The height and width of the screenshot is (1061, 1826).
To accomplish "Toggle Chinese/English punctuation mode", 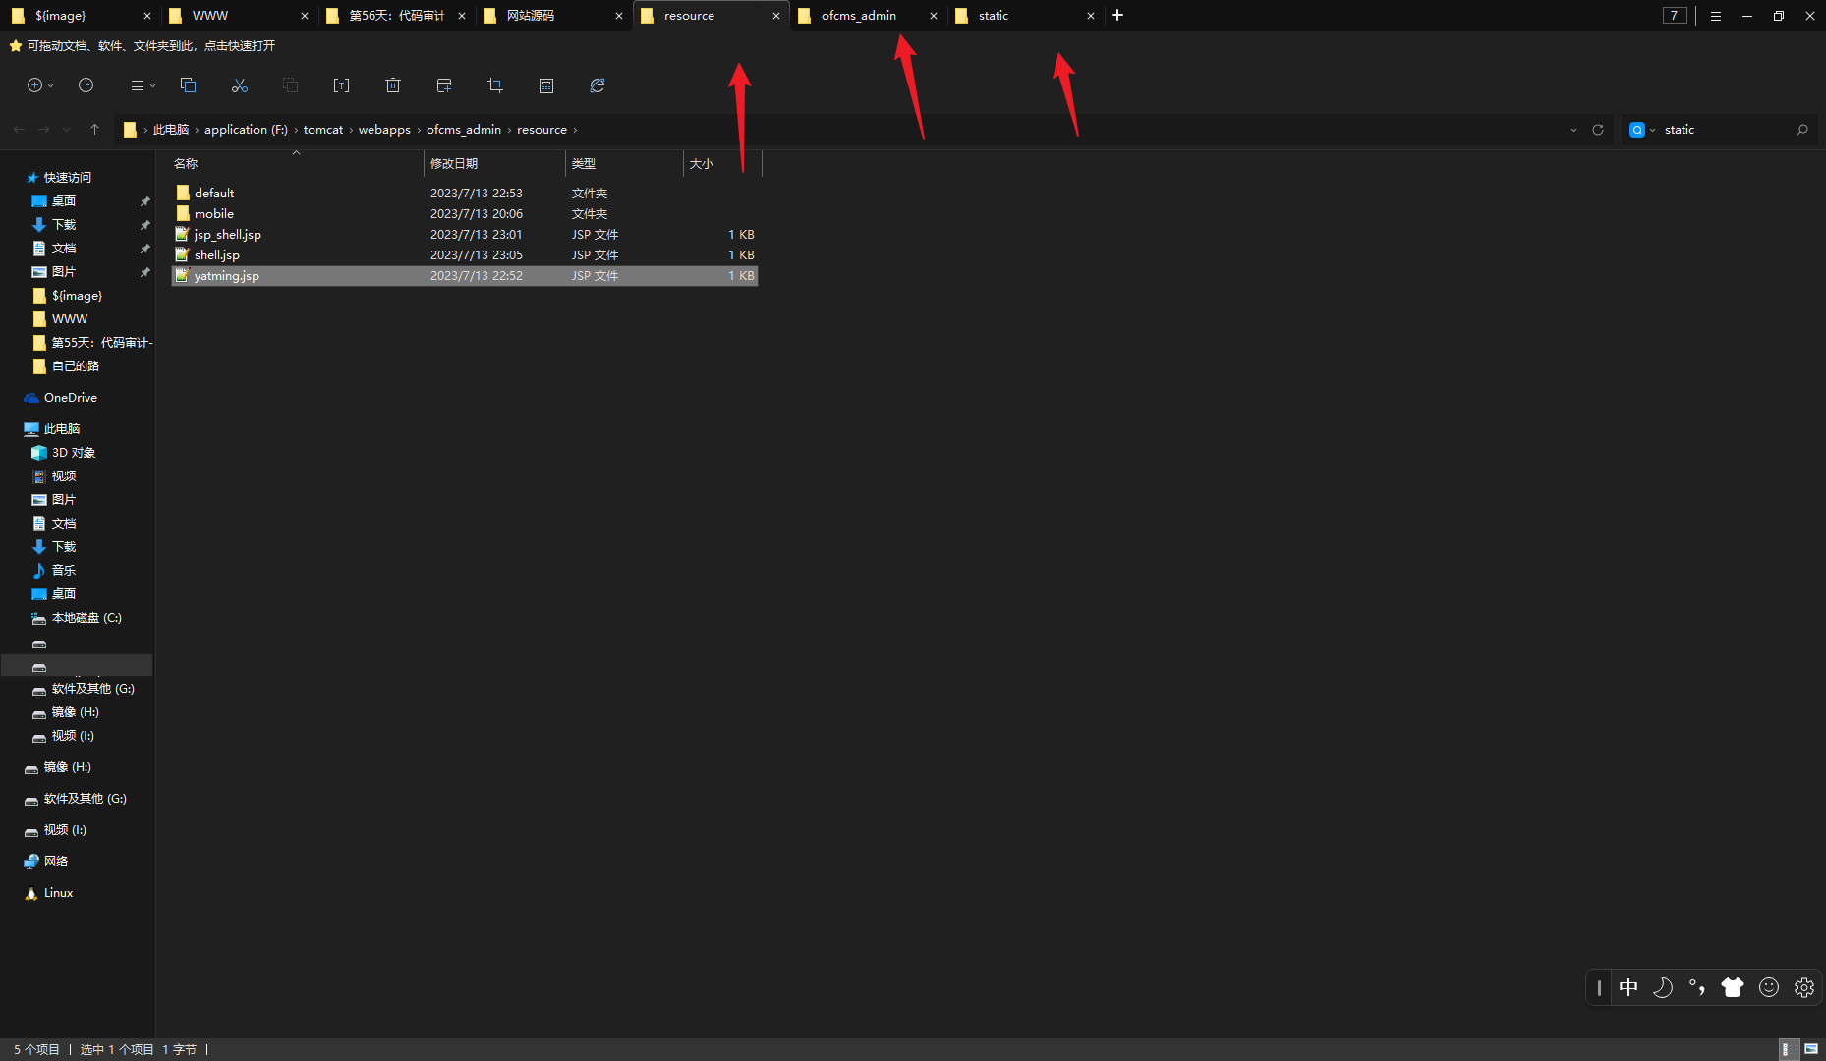I will 1696,987.
